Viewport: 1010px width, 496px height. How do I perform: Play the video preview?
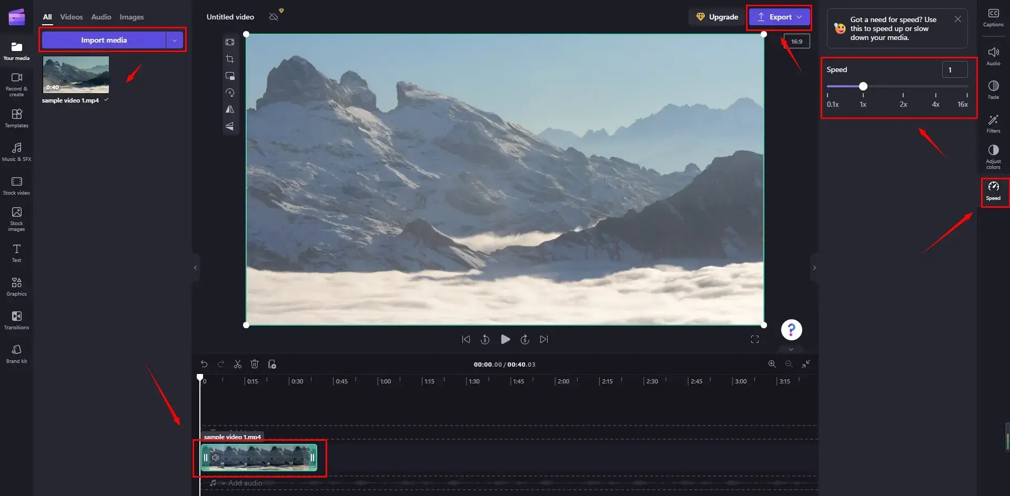click(x=505, y=339)
